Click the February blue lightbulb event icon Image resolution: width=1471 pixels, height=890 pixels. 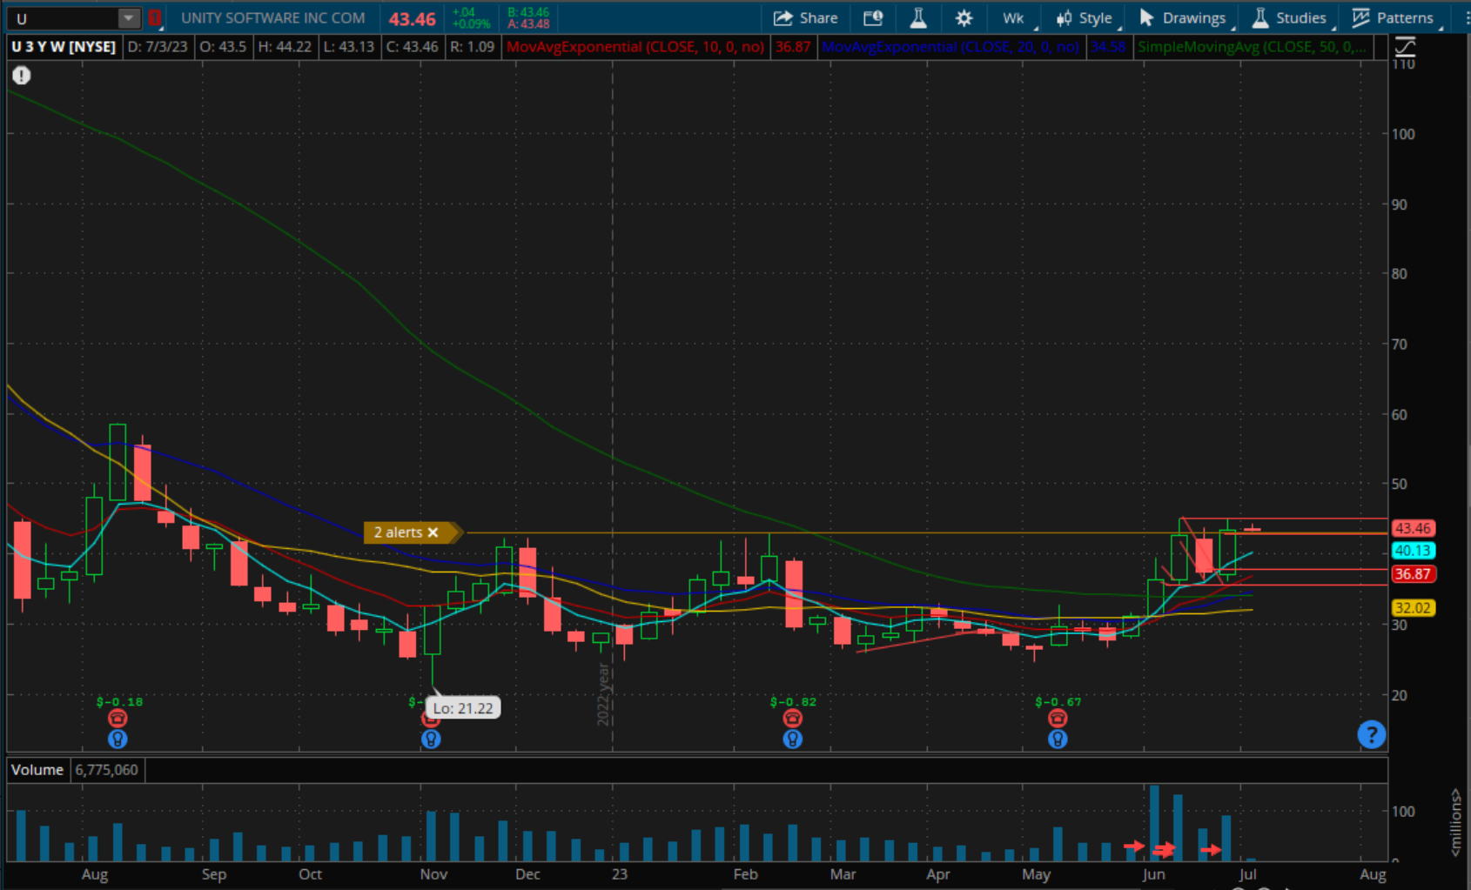point(792,739)
